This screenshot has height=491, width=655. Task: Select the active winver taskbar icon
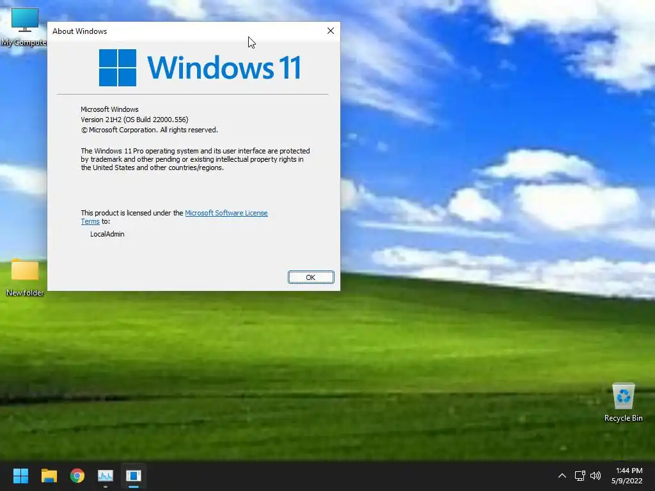pyautogui.click(x=134, y=476)
